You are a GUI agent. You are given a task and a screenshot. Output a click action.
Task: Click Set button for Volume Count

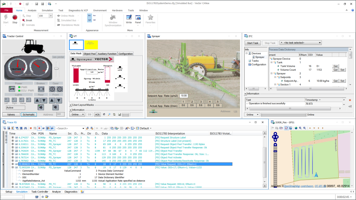click(342, 70)
